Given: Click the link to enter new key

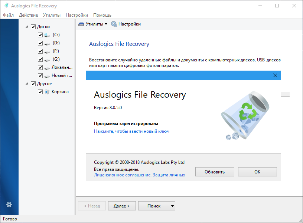Looking at the screenshot, I should point(131,131).
